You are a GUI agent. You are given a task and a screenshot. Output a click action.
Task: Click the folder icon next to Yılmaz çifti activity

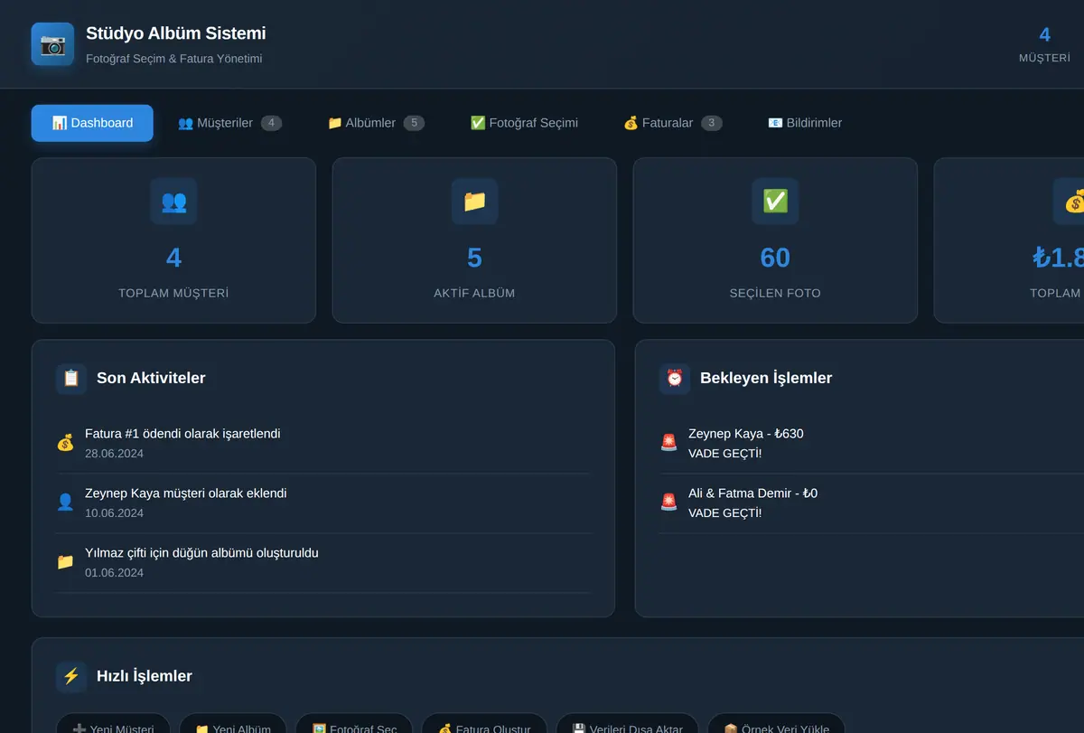point(65,562)
